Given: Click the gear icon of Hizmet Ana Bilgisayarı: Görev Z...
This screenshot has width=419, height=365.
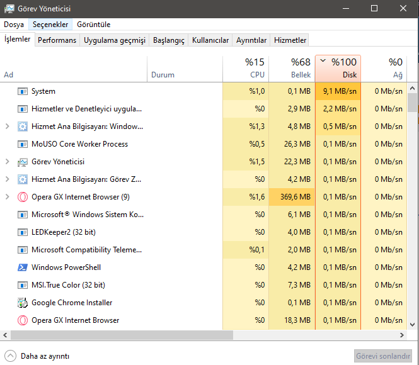Looking at the screenshot, I should [x=23, y=179].
